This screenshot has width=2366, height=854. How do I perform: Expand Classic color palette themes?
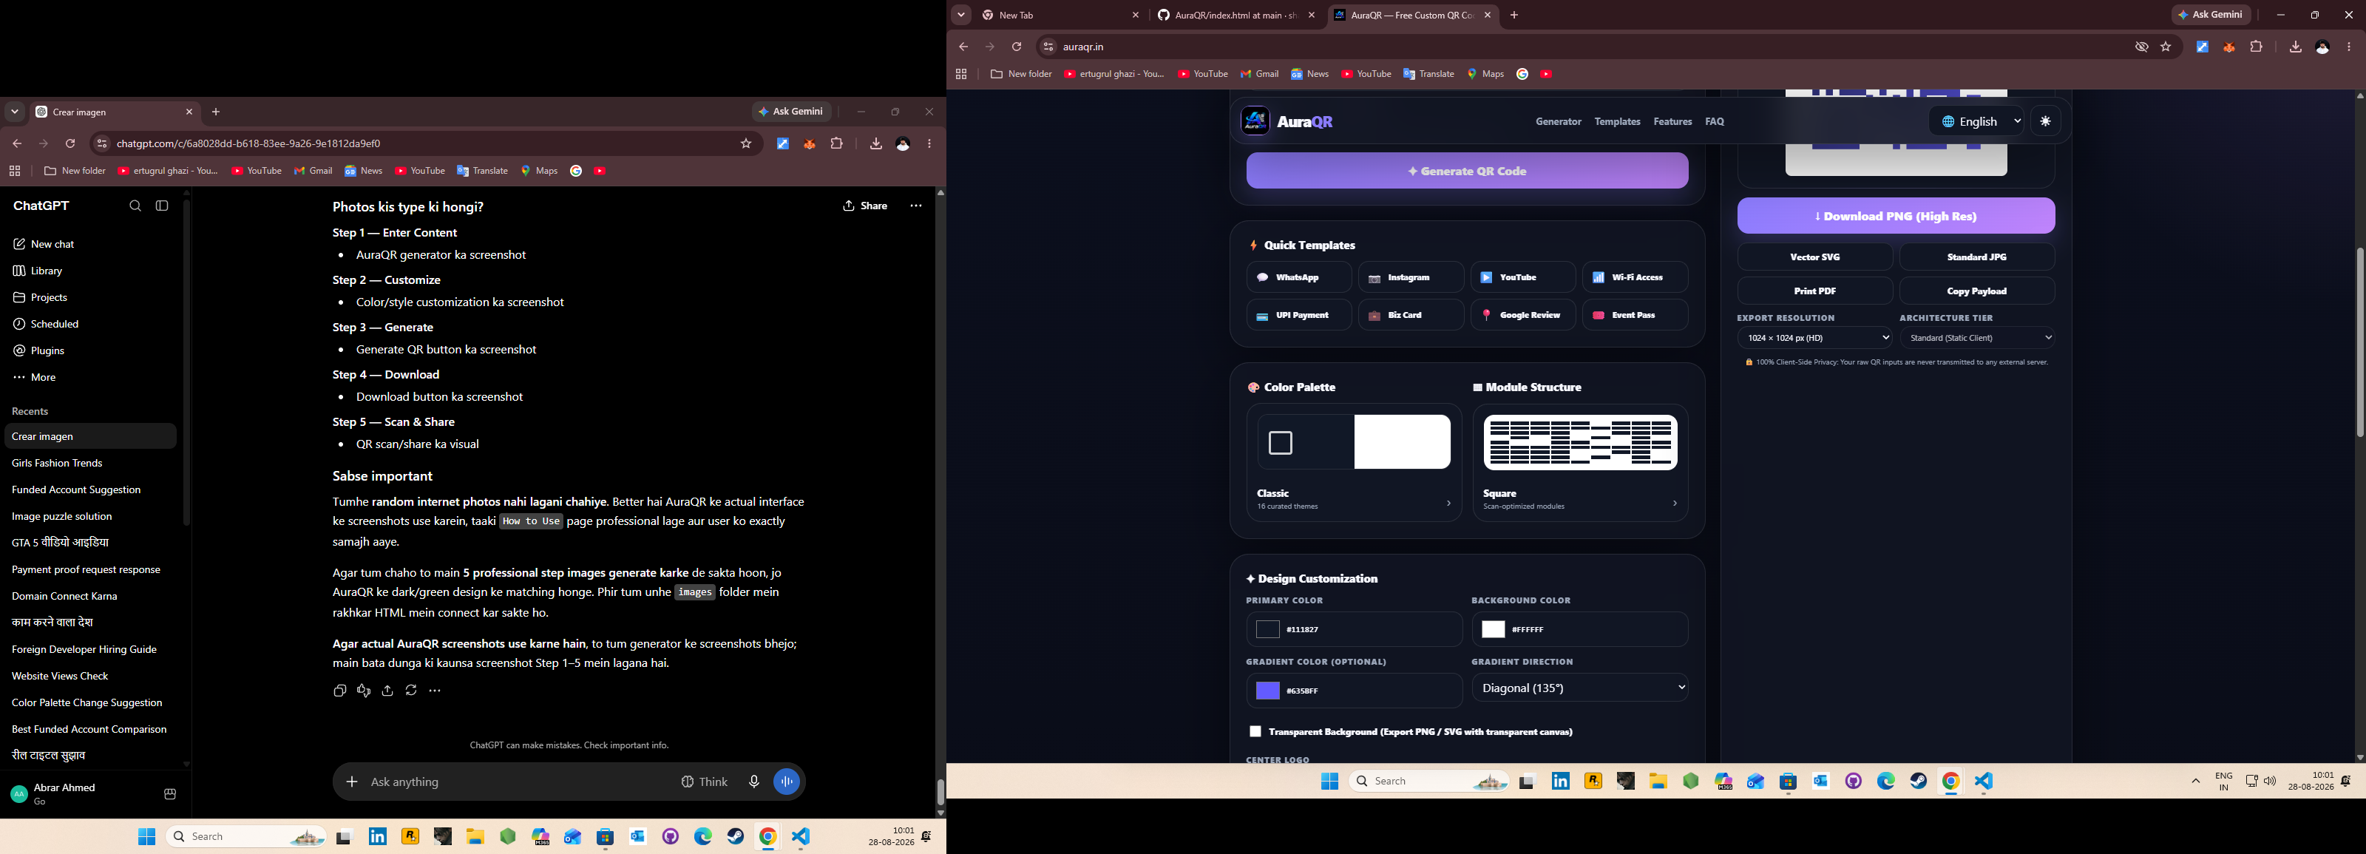[x=1354, y=463]
